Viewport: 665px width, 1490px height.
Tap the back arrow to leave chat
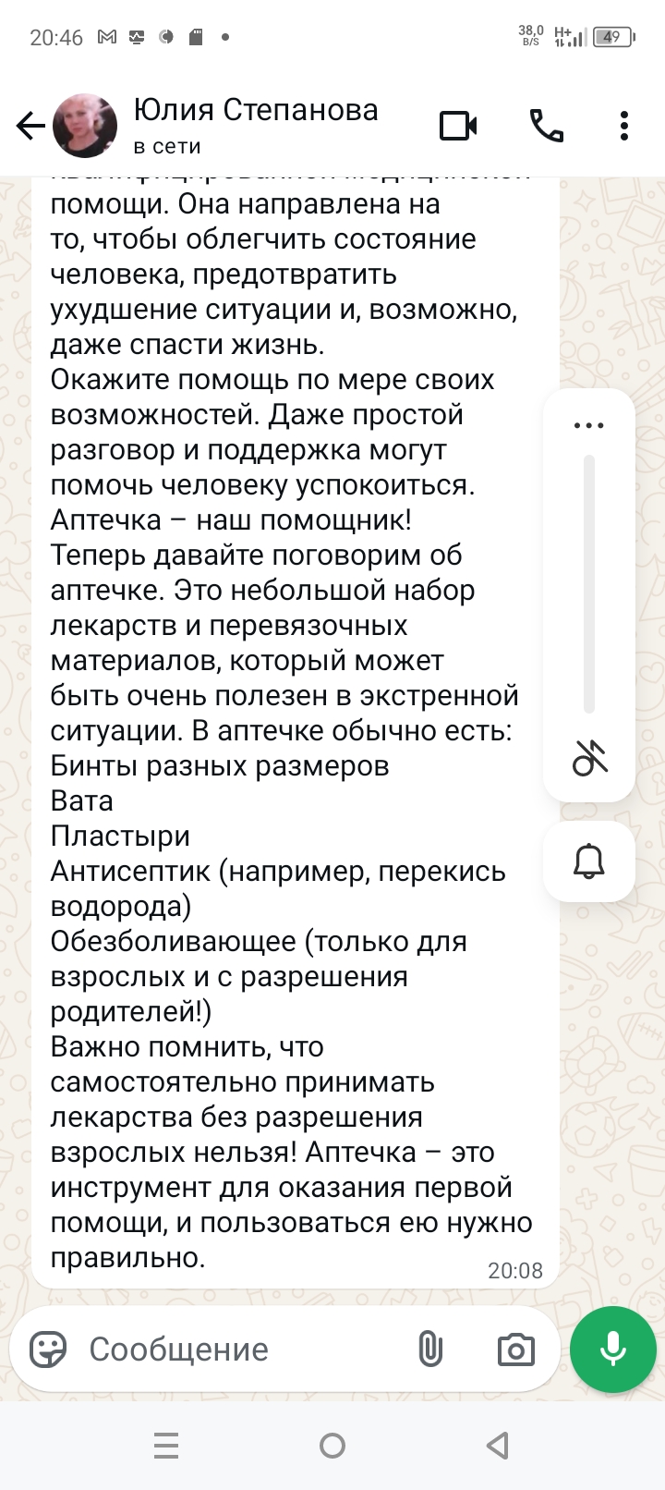(30, 126)
